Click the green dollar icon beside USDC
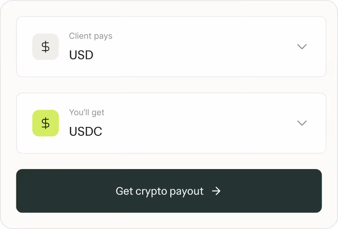338x229 pixels. pyautogui.click(x=46, y=123)
